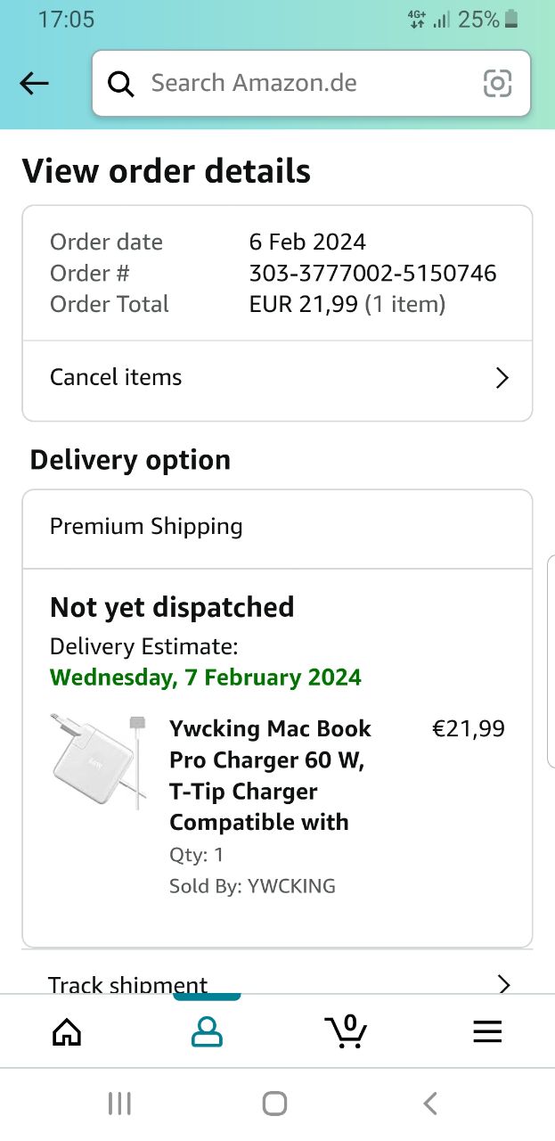The height and width of the screenshot is (1141, 555).
Task: Tap the Sold By YWCKING seller text
Action: 252,886
